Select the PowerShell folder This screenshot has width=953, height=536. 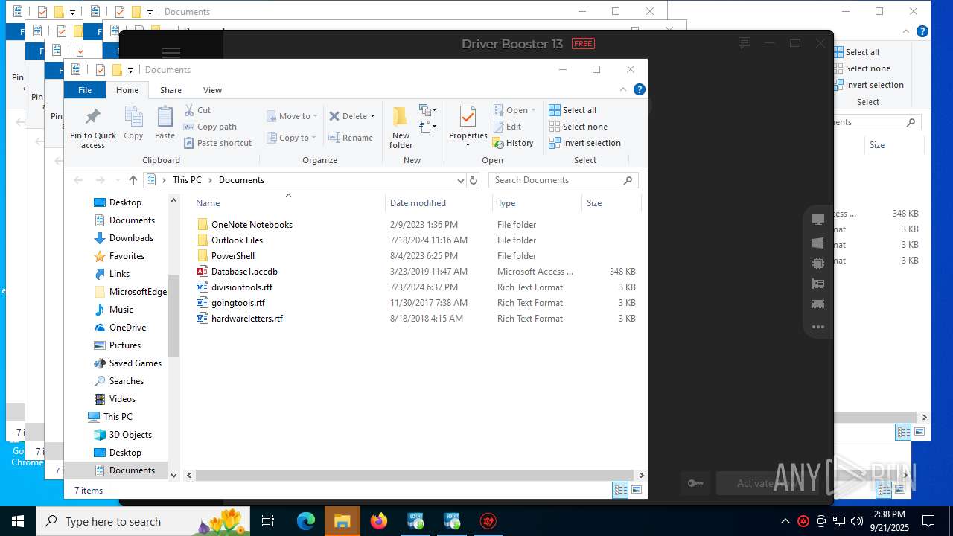tap(233, 256)
